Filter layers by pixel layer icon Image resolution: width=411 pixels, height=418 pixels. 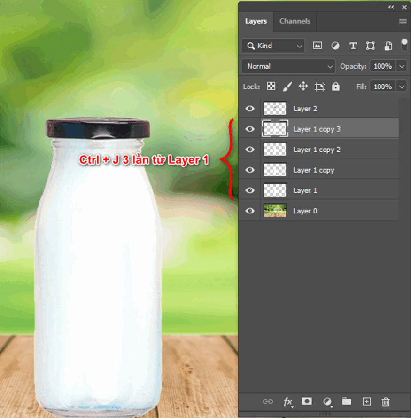[x=317, y=46]
